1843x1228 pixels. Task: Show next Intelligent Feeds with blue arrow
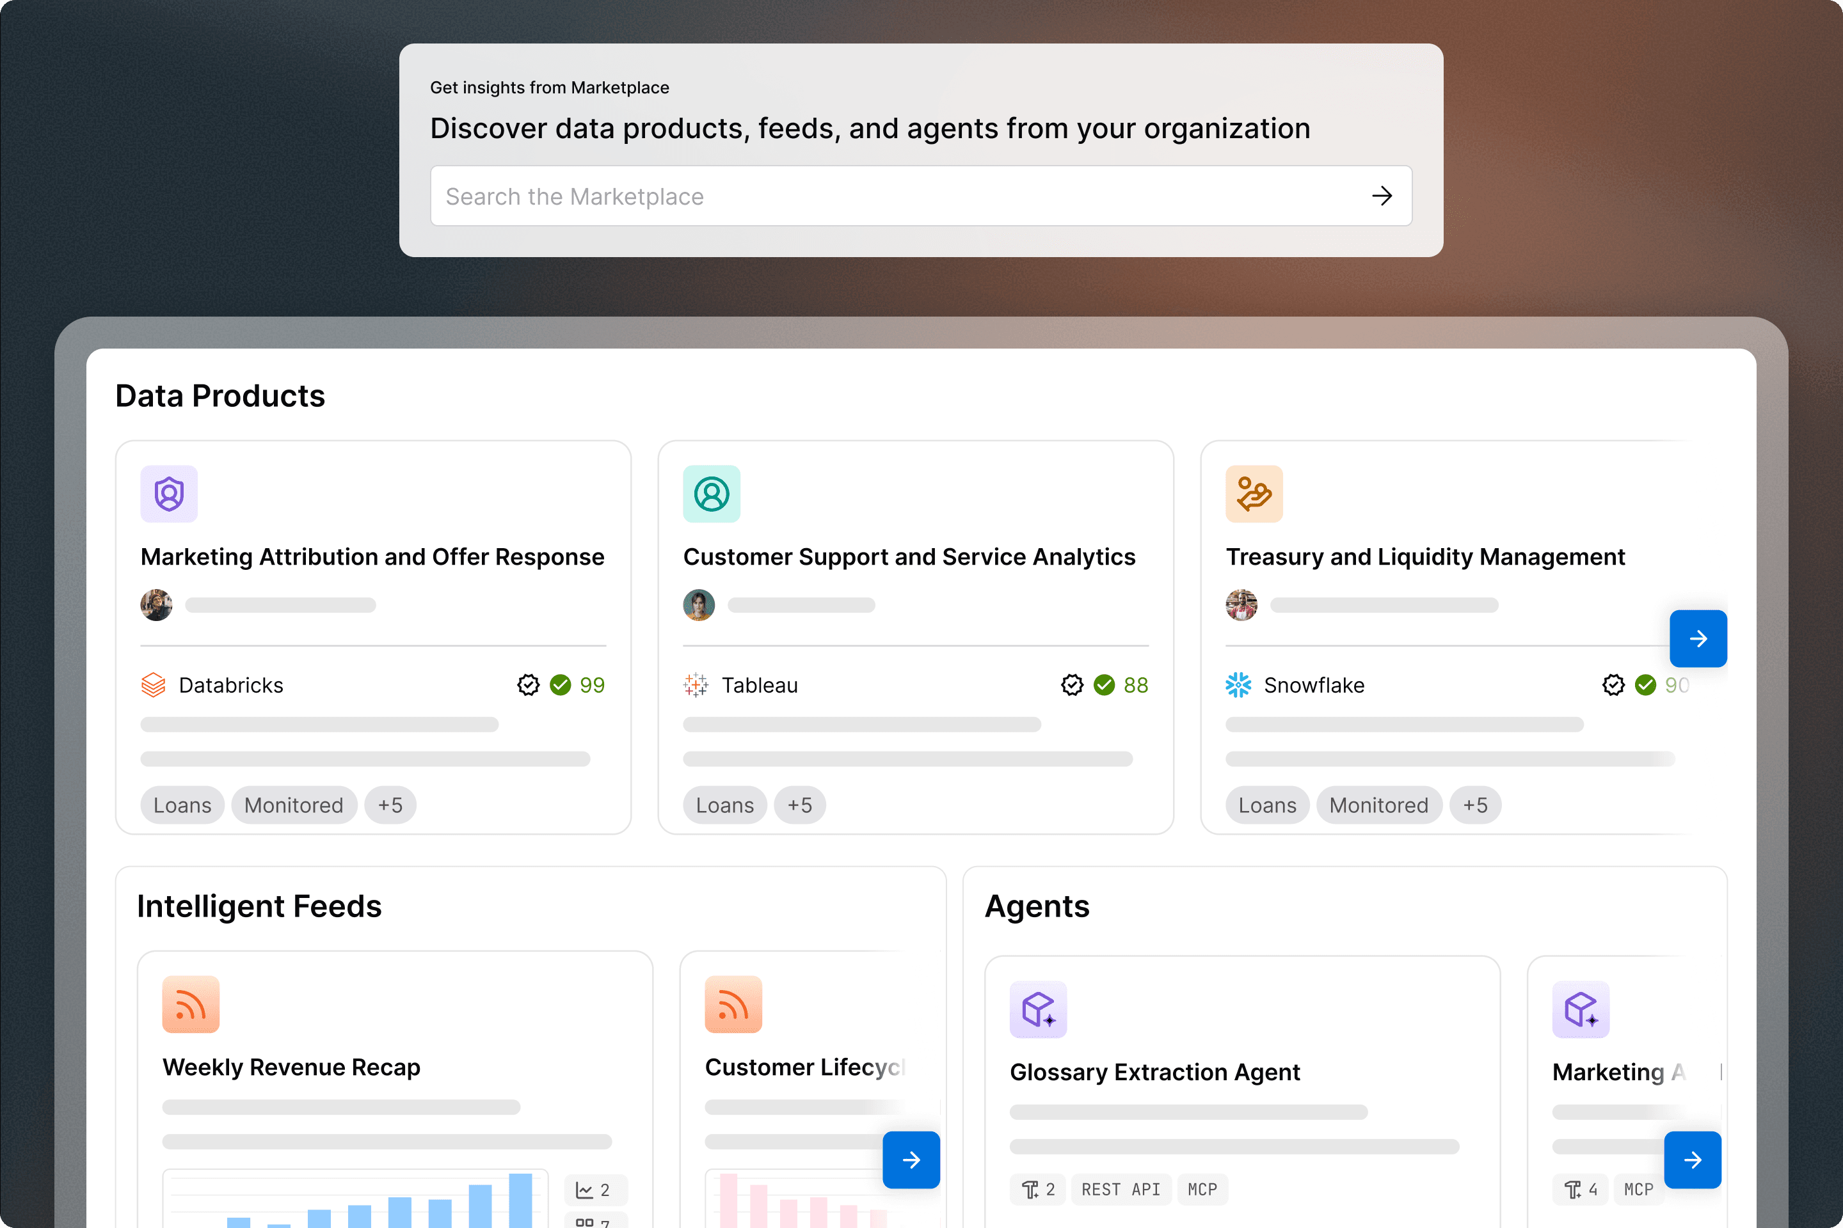[x=911, y=1160]
